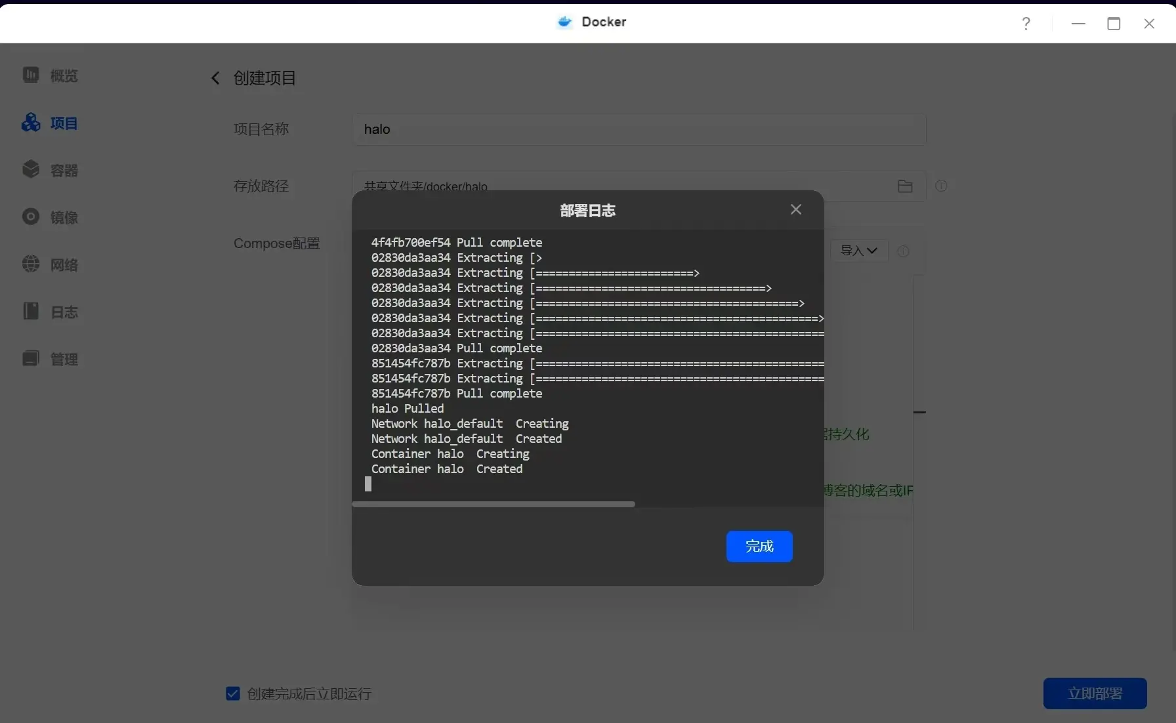Go to Network (网络) sidebar icon
The width and height of the screenshot is (1176, 723).
coord(31,264)
